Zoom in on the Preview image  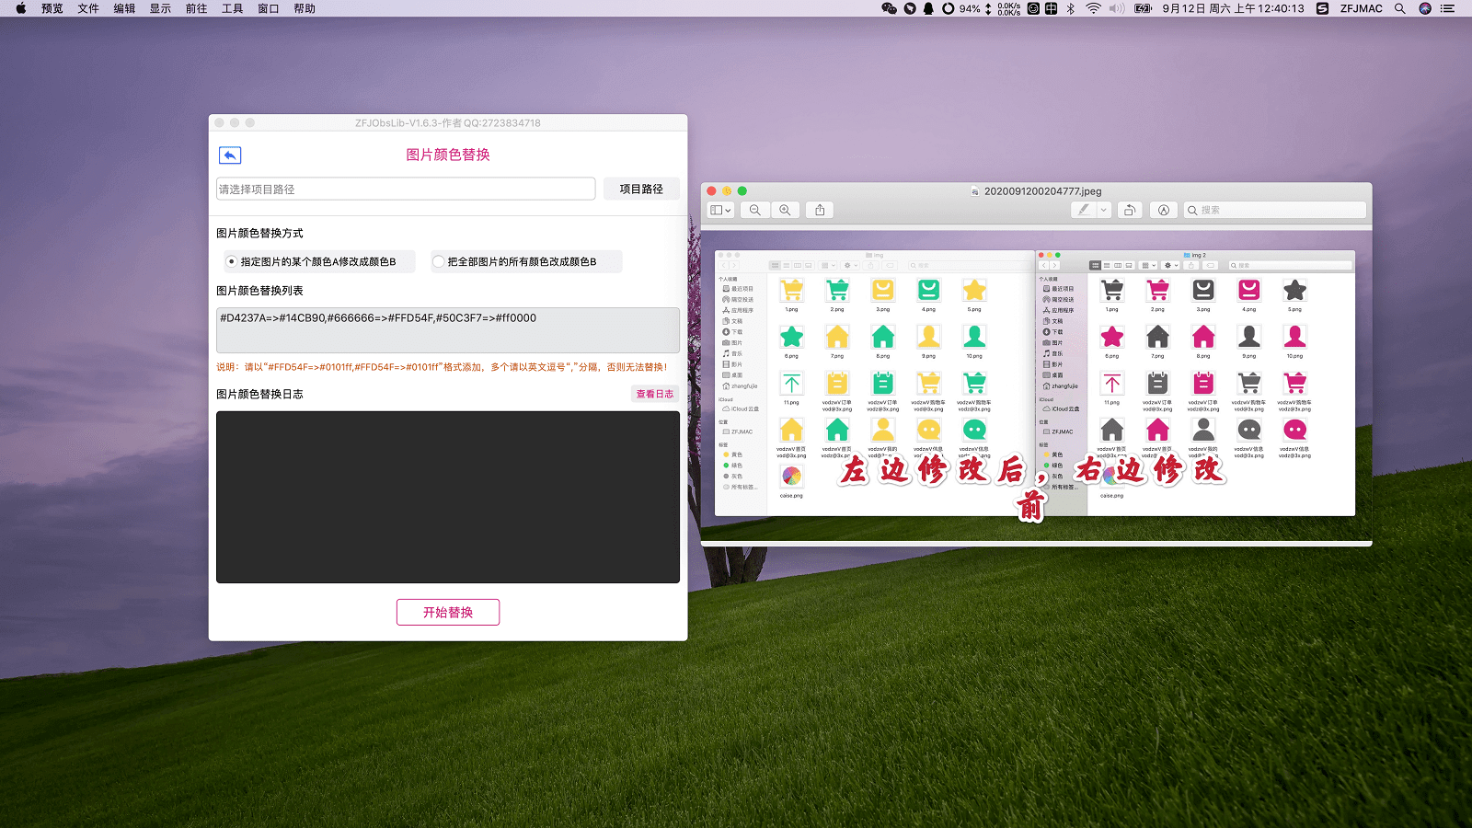[785, 211]
